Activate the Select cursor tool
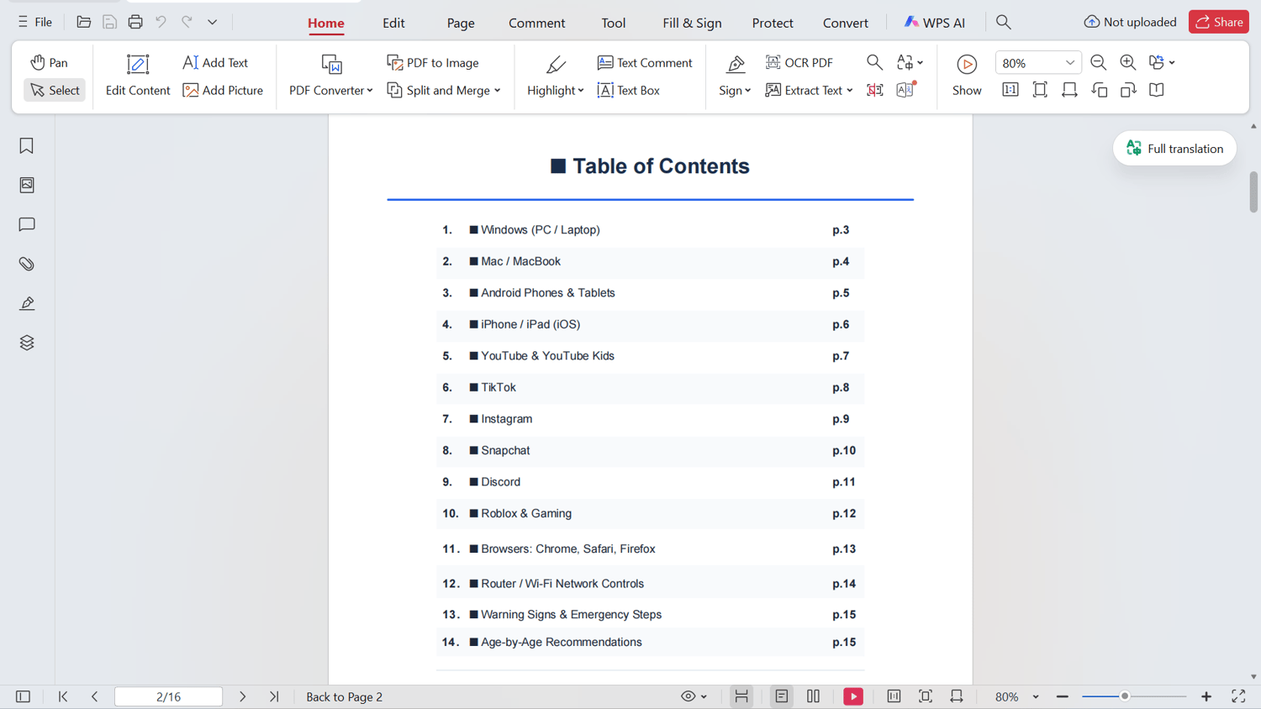The height and width of the screenshot is (709, 1261). (x=55, y=90)
